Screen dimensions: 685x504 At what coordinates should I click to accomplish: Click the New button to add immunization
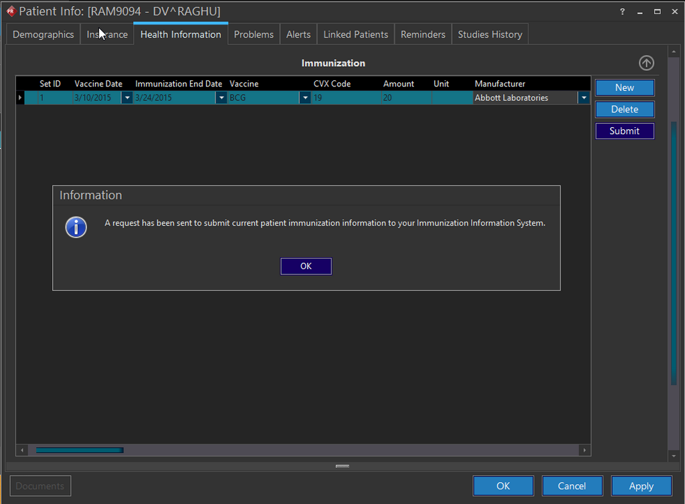coord(624,87)
